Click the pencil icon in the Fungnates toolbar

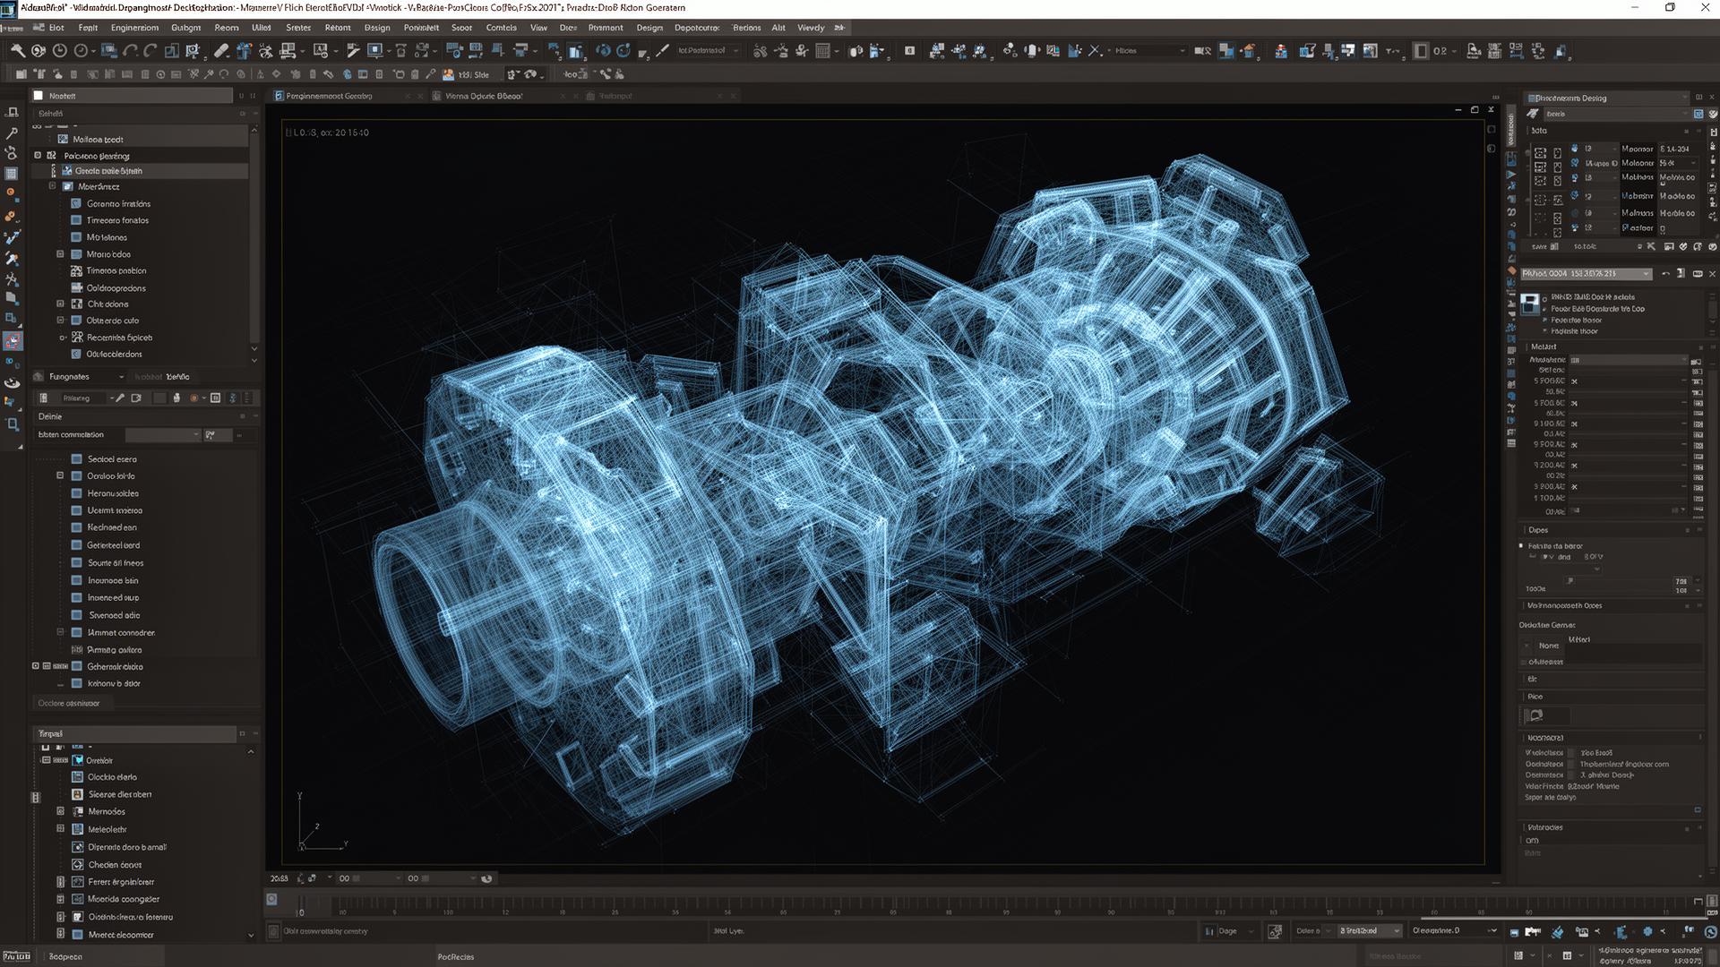point(119,398)
